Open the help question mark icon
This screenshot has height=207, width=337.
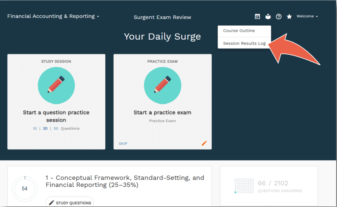(278, 16)
